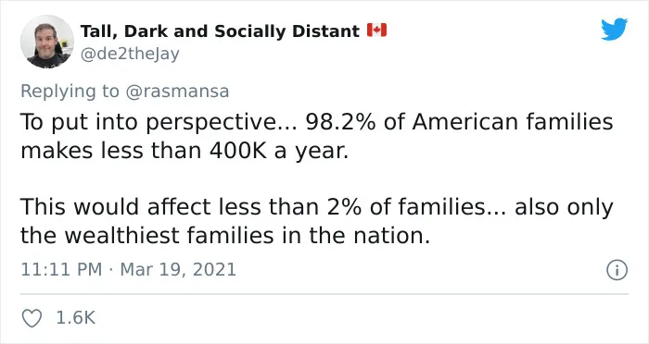
Task: Open the author's profile photo
Action: tap(46, 42)
